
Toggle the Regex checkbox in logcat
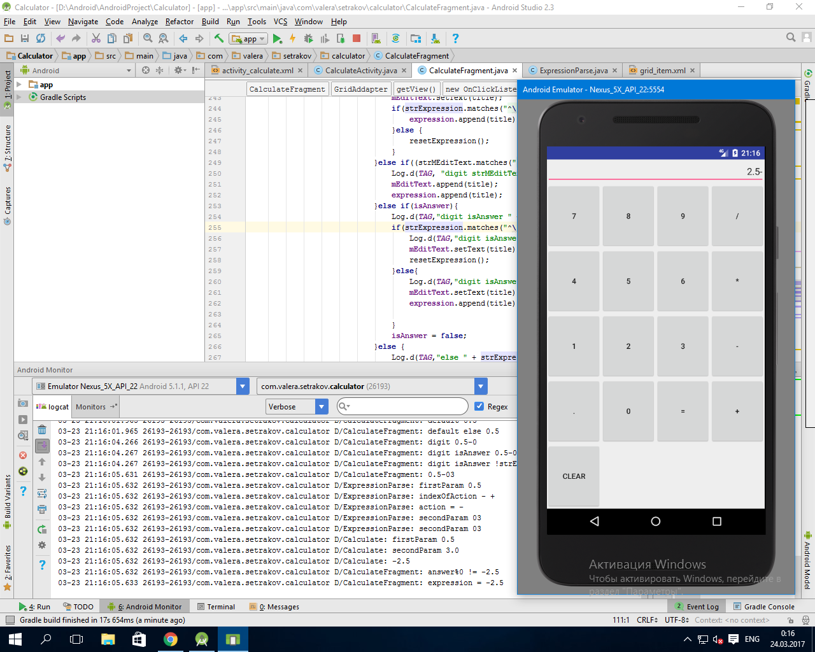[x=479, y=406]
